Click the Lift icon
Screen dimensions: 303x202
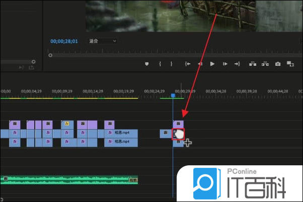[x=252, y=64]
